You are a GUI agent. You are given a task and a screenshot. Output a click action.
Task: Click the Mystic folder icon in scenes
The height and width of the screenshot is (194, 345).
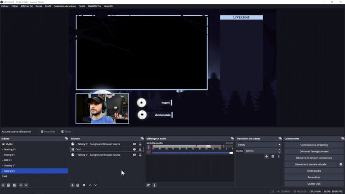pos(3,144)
